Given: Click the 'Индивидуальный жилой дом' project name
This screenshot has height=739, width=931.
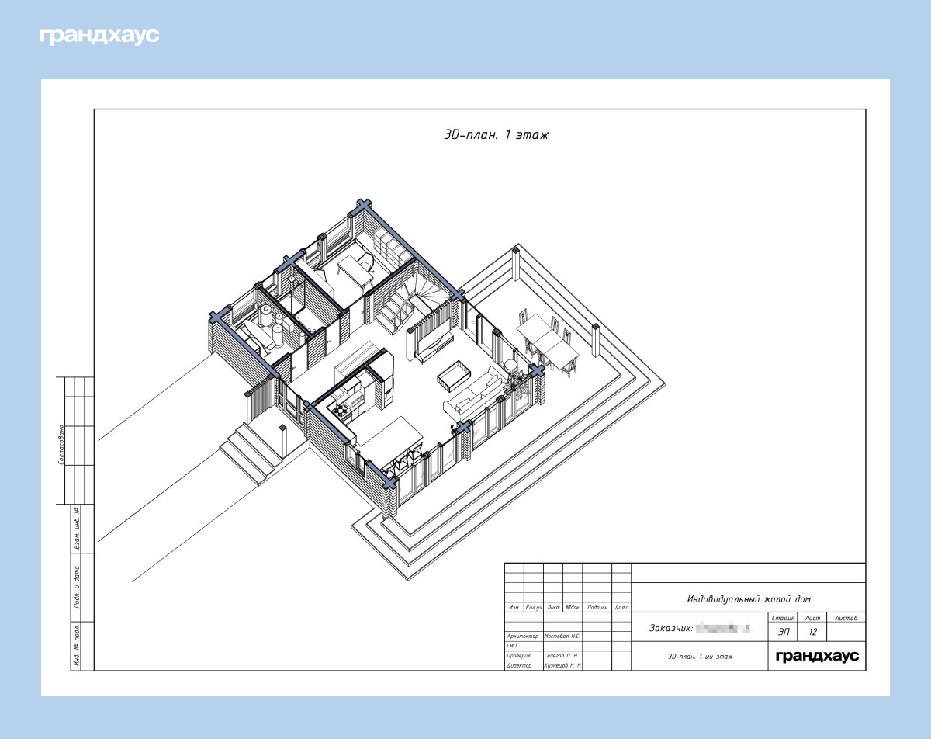Looking at the screenshot, I should [x=748, y=598].
